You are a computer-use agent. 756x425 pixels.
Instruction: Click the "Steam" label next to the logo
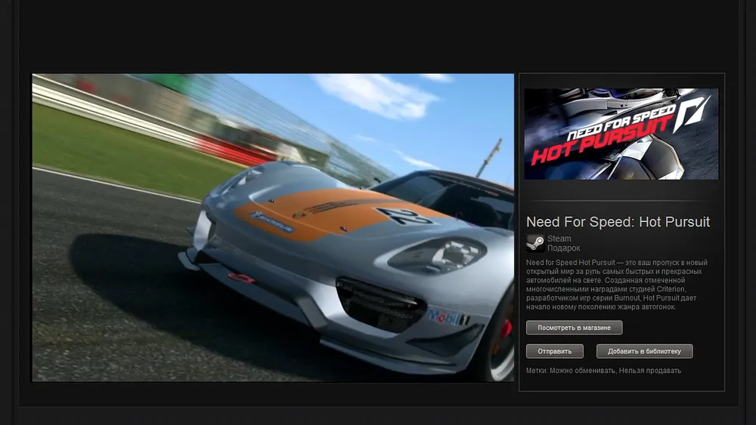pyautogui.click(x=559, y=239)
